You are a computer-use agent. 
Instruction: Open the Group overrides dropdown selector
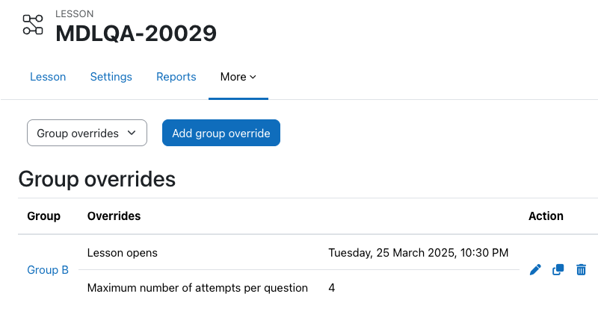click(87, 133)
